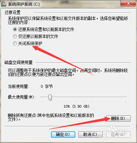Click the 0 字节 current usage value
Viewport: 137px width, 143px height.
47,86
